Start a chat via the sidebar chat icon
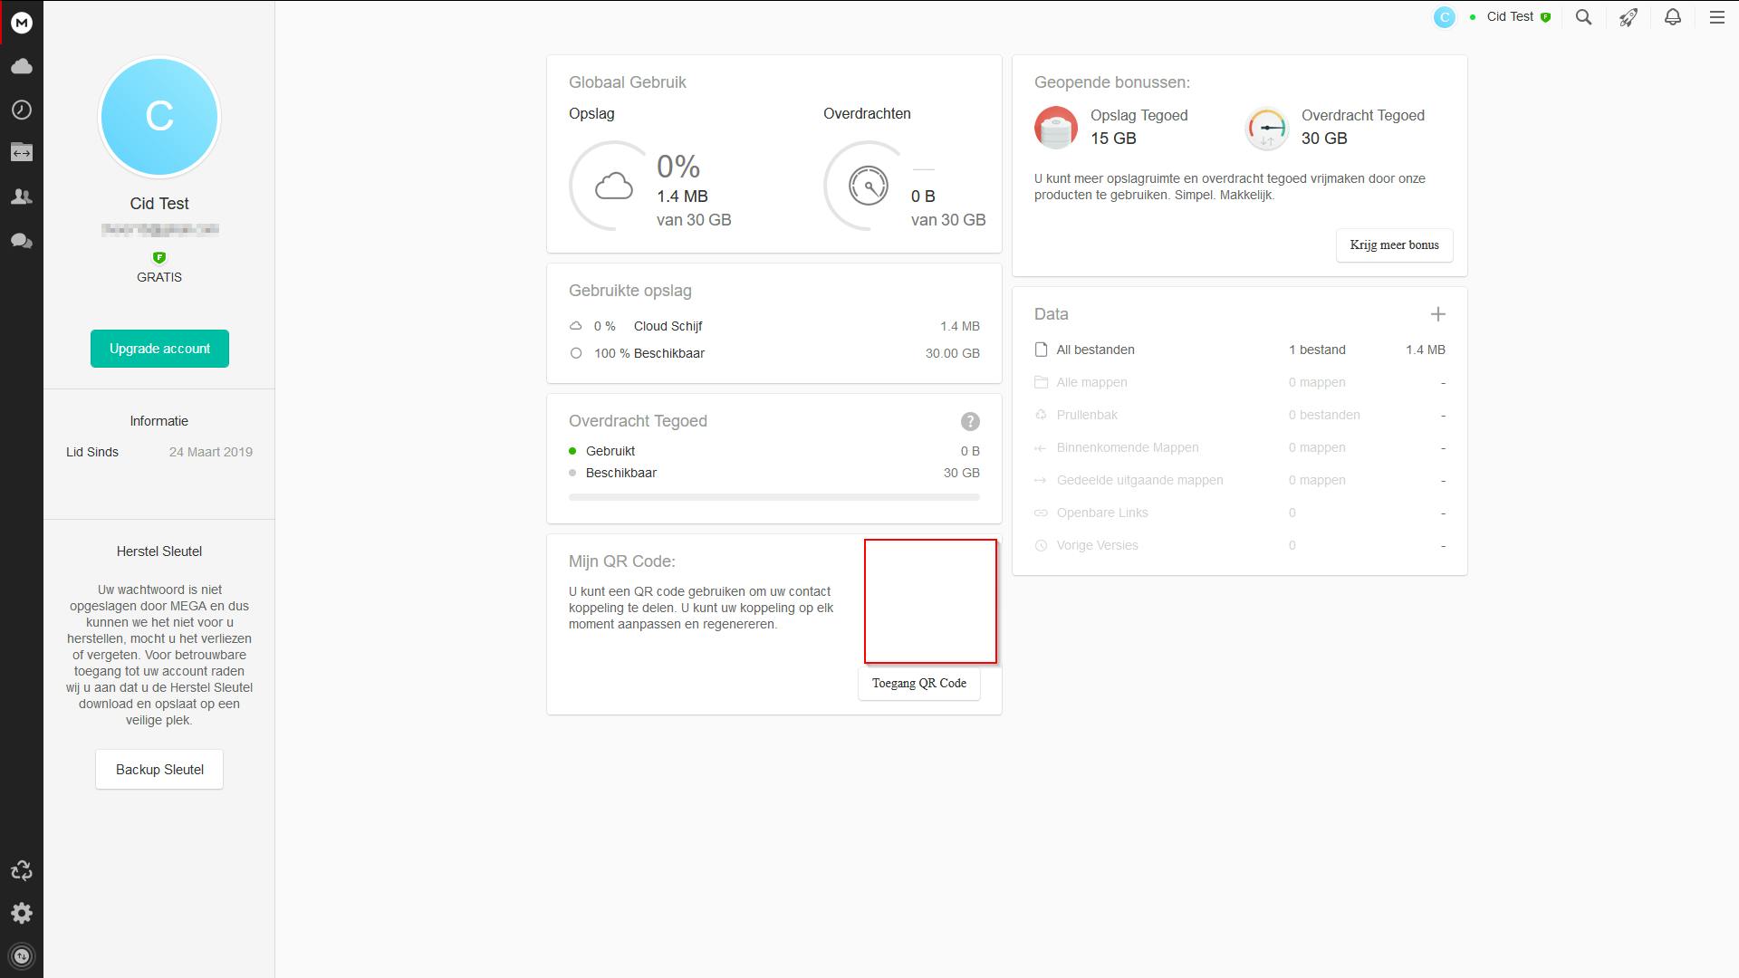 pos(22,240)
